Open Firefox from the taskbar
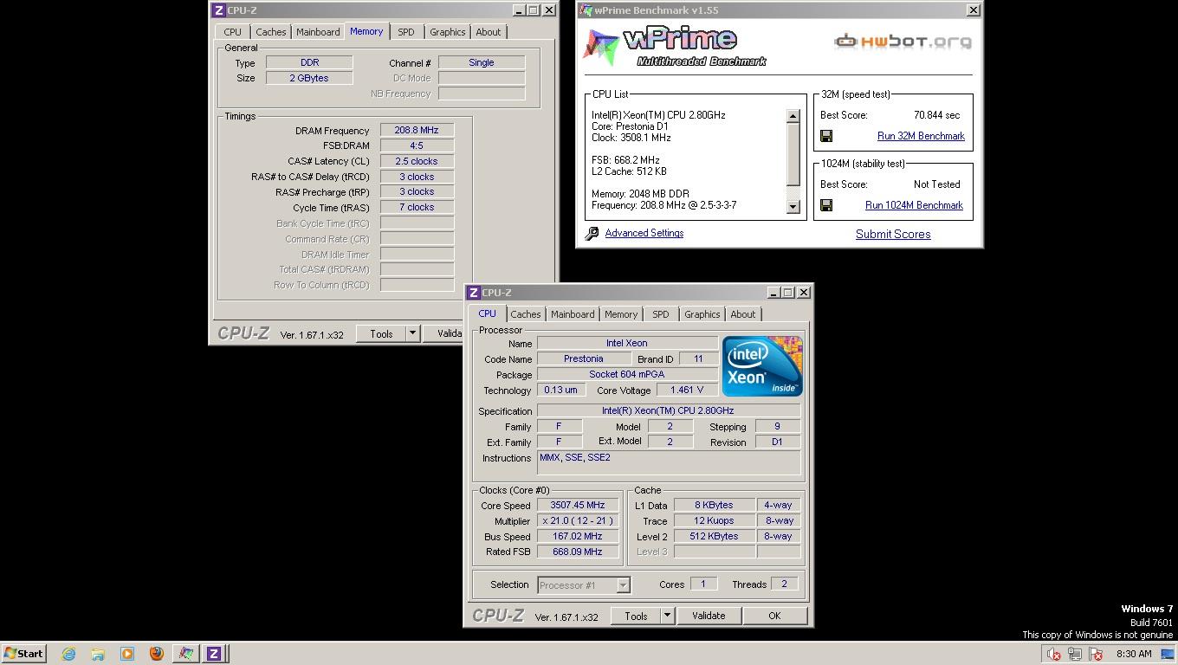Screen dimensions: 1178x665 (x=157, y=654)
